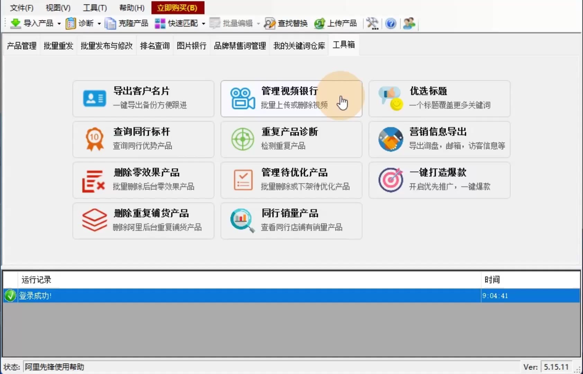Open the wrench tools settings icon
583x374 pixels.
pyautogui.click(x=373, y=23)
